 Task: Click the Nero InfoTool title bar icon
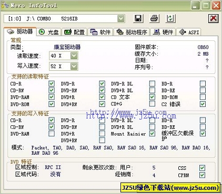(5, 5)
